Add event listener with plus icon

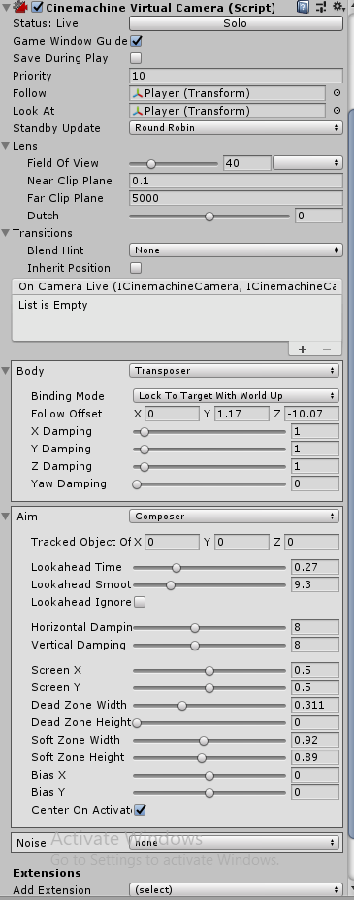(303, 349)
